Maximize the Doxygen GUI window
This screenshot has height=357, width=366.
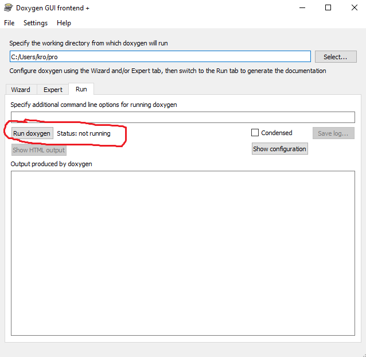click(328, 7)
